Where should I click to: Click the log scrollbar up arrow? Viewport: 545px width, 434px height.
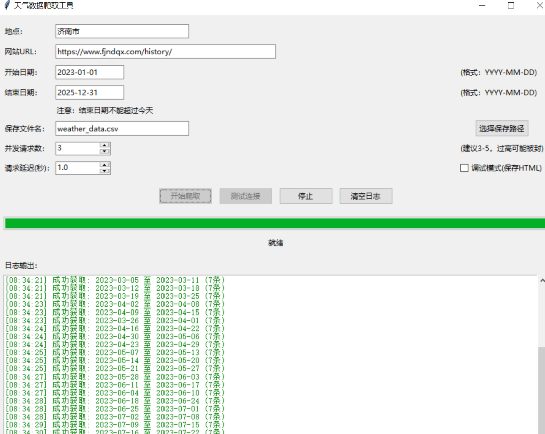point(542,280)
